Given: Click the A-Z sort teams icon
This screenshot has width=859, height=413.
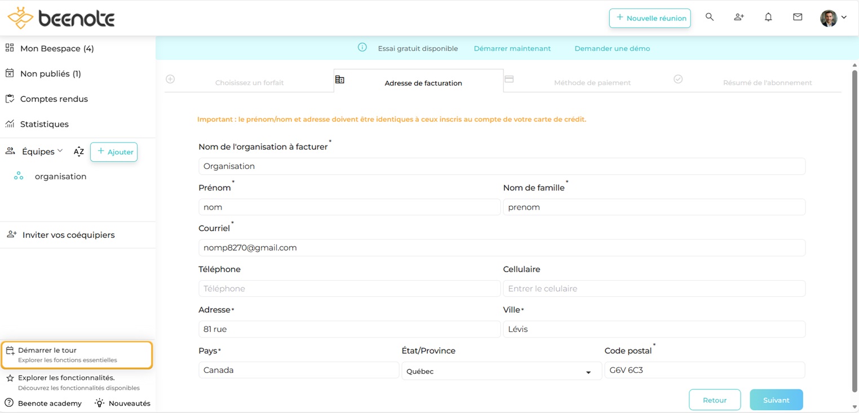Looking at the screenshot, I should [79, 152].
